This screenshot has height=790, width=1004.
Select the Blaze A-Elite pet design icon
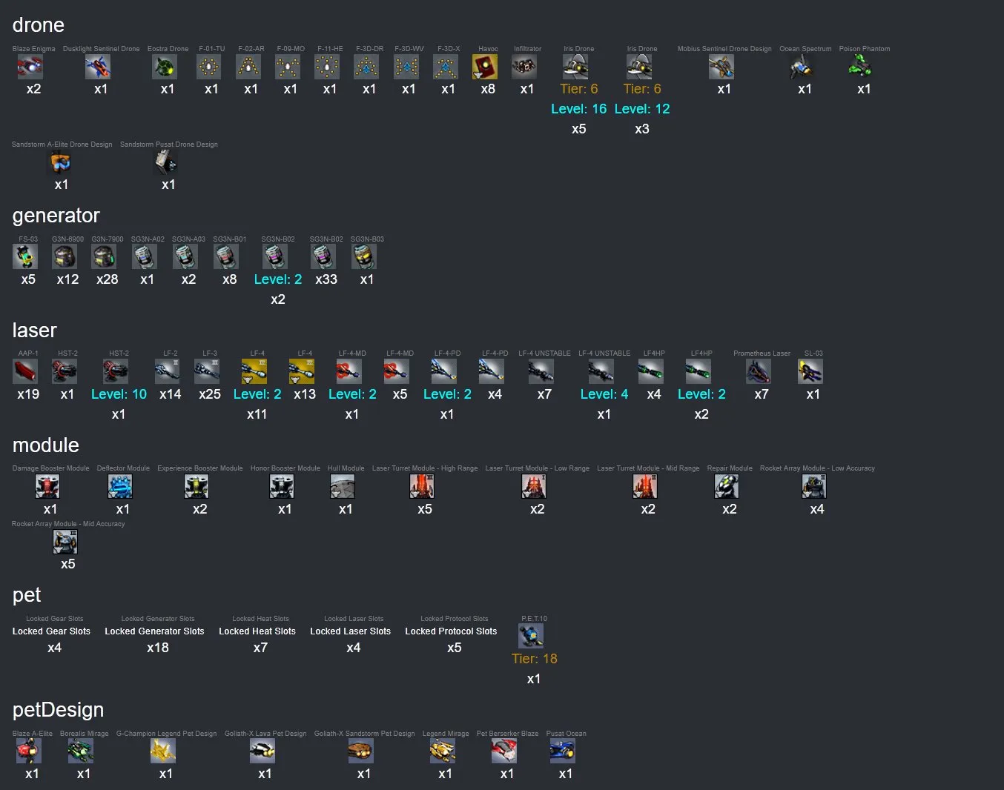point(29,751)
